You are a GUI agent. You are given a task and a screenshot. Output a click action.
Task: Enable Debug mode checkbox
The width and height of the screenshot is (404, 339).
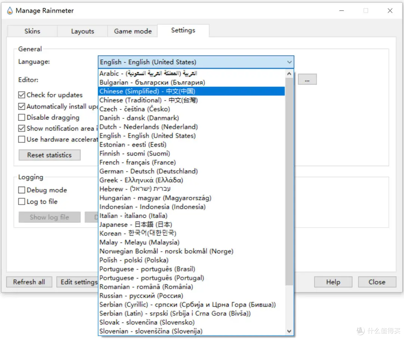tap(22, 190)
